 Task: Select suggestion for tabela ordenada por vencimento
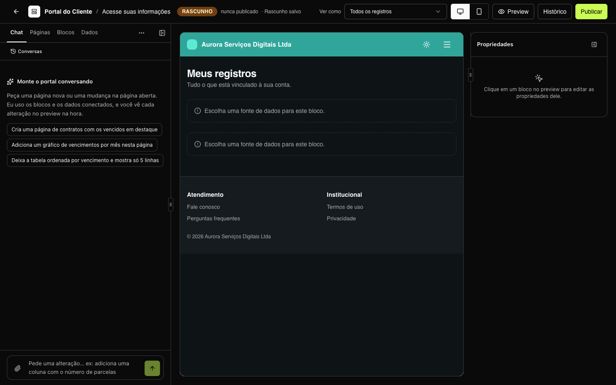coord(85,160)
